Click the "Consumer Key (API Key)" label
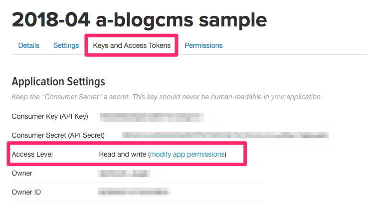Image resolution: width=367 pixels, height=216 pixels. pyautogui.click(x=50, y=117)
